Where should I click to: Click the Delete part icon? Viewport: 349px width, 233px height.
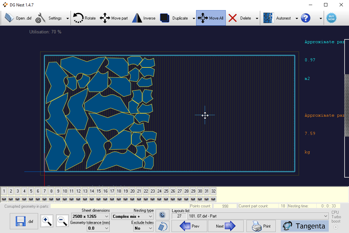tap(240, 18)
